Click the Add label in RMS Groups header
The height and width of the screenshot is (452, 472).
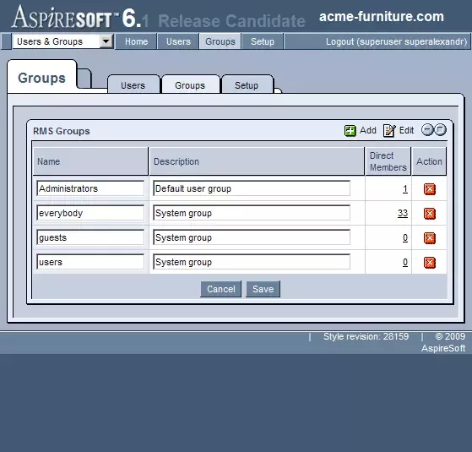point(368,130)
